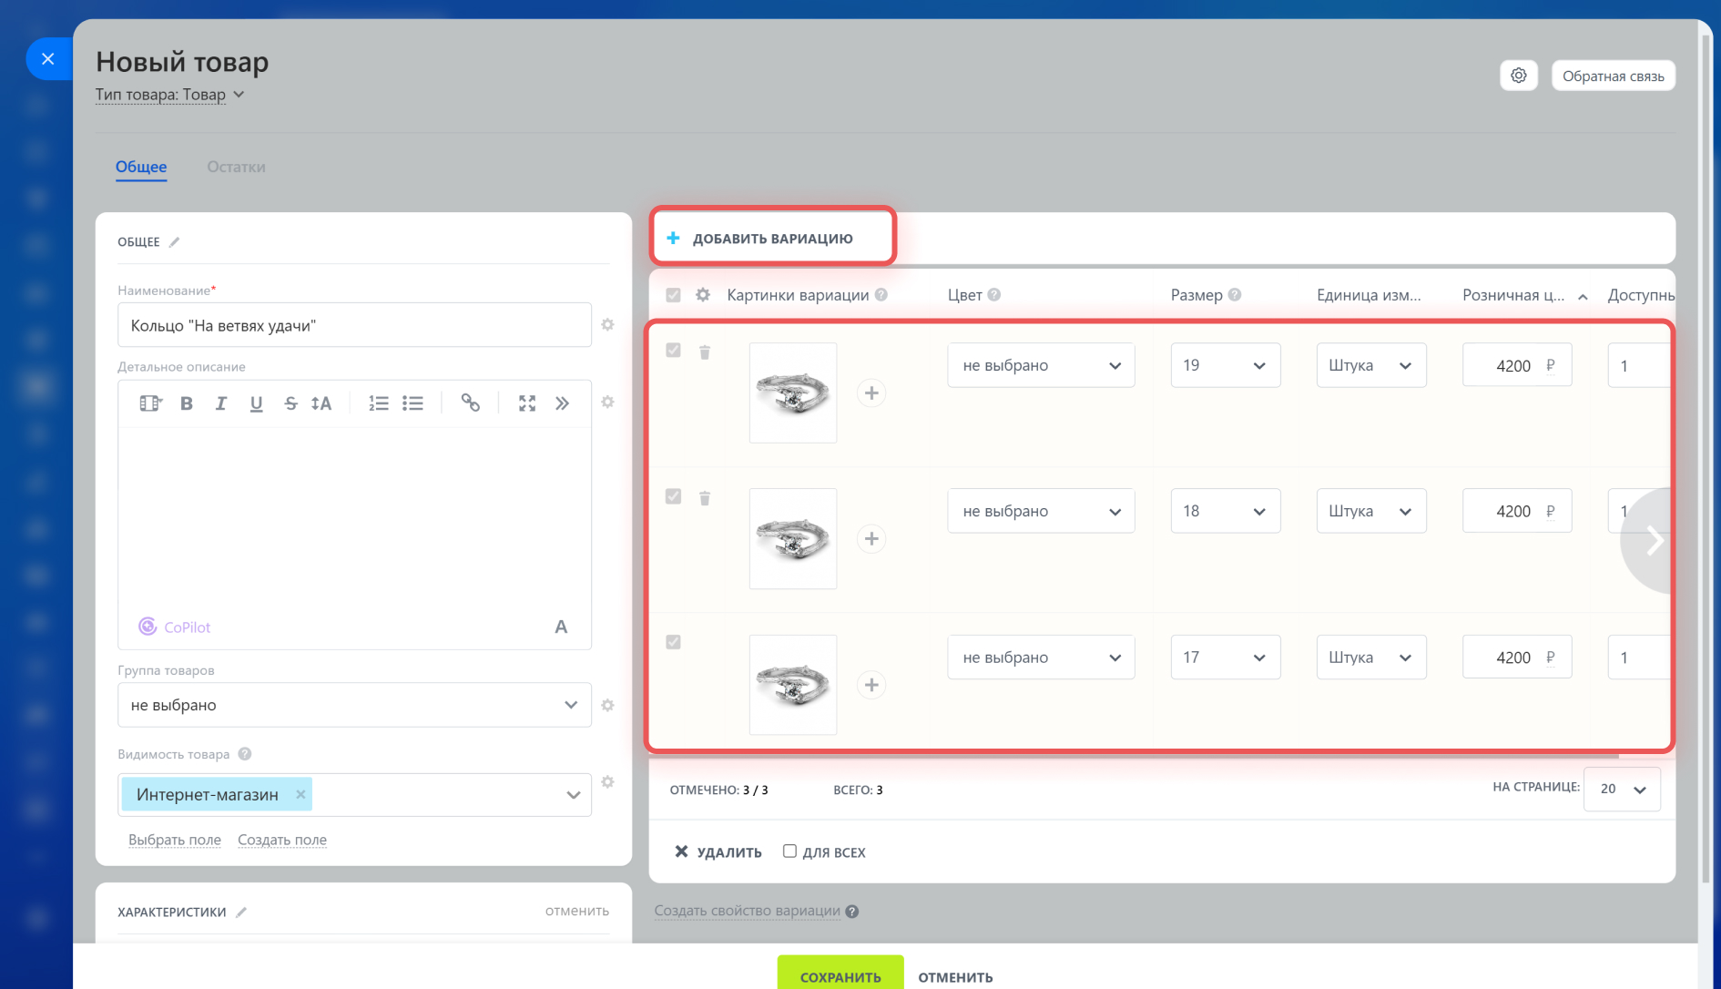Viewport: 1721px width, 989px height.
Task: Open Размер dropdown showing 19
Action: pyautogui.click(x=1225, y=365)
